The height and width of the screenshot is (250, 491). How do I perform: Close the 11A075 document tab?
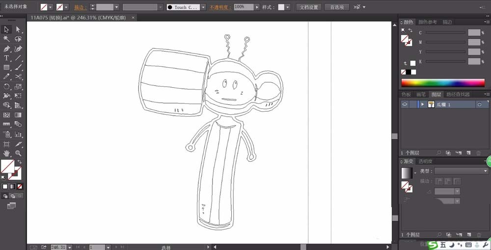133,18
